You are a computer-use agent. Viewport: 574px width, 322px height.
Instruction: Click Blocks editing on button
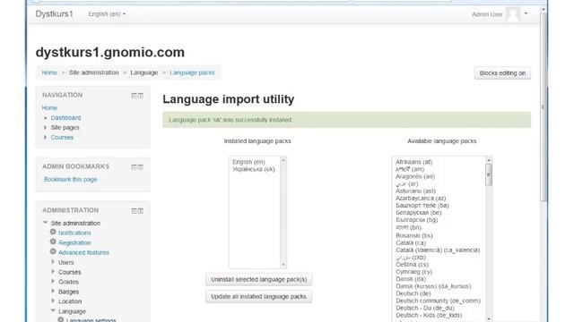(x=502, y=73)
